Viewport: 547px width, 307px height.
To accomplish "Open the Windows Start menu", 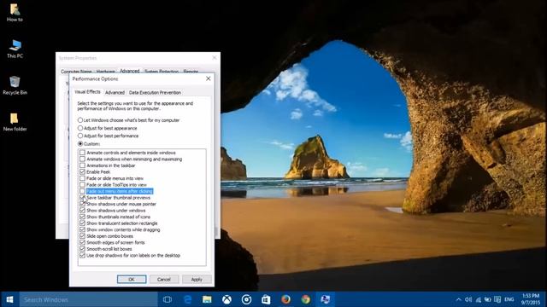I will click(x=9, y=299).
